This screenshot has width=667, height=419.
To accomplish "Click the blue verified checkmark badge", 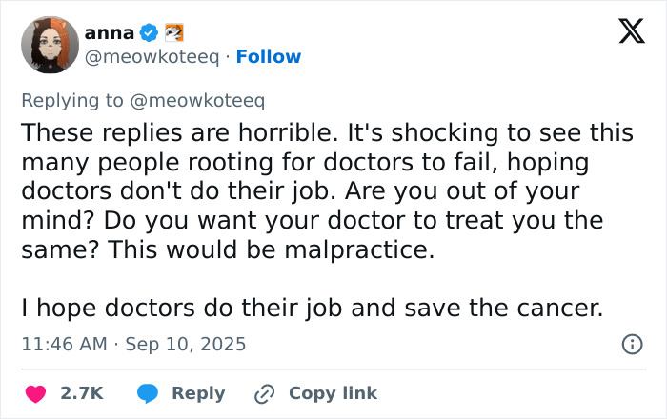I will [x=149, y=32].
